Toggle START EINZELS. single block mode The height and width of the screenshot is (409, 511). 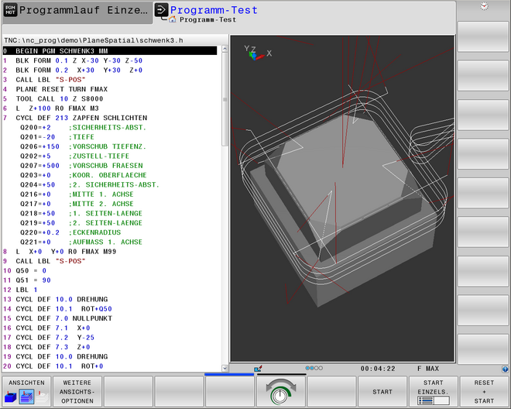[x=434, y=392]
